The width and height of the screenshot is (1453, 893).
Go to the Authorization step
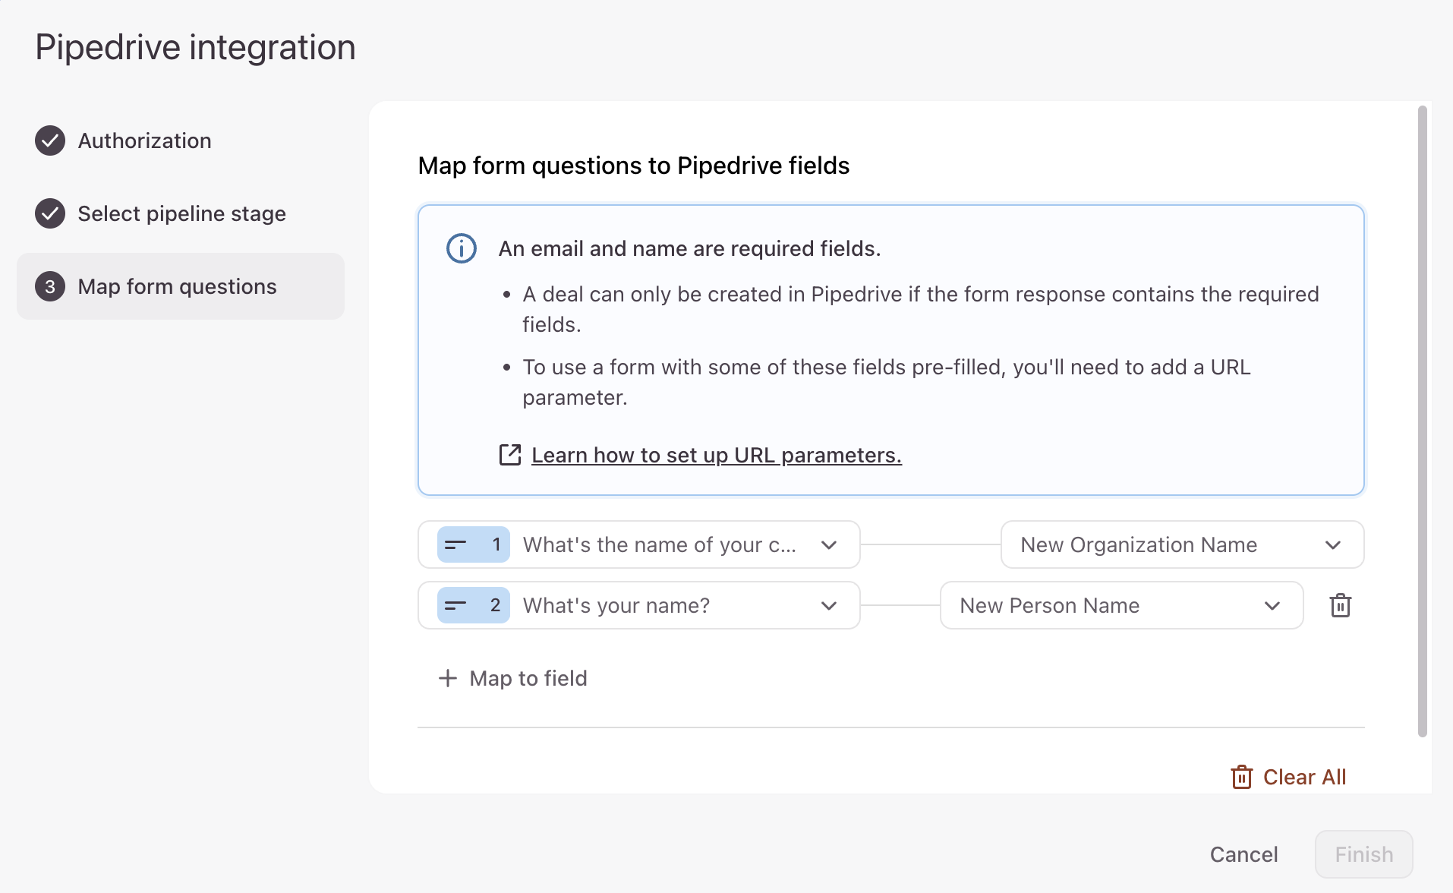181,140
